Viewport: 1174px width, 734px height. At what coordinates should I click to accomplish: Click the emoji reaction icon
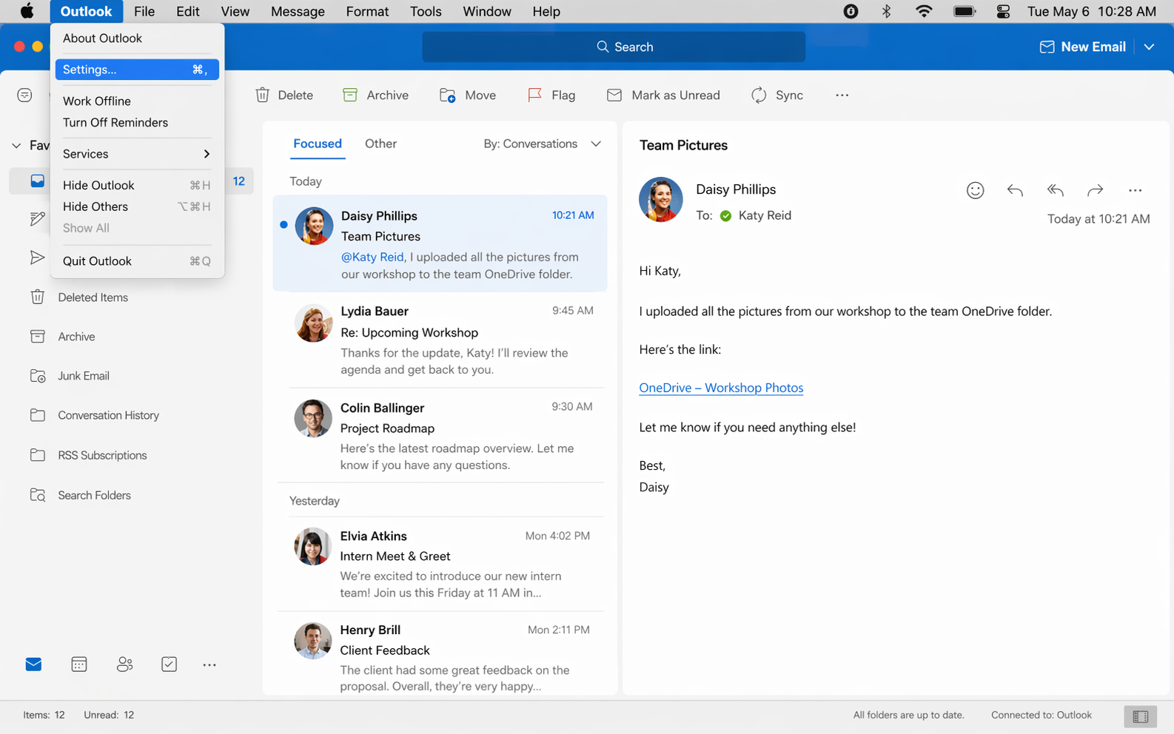click(975, 190)
